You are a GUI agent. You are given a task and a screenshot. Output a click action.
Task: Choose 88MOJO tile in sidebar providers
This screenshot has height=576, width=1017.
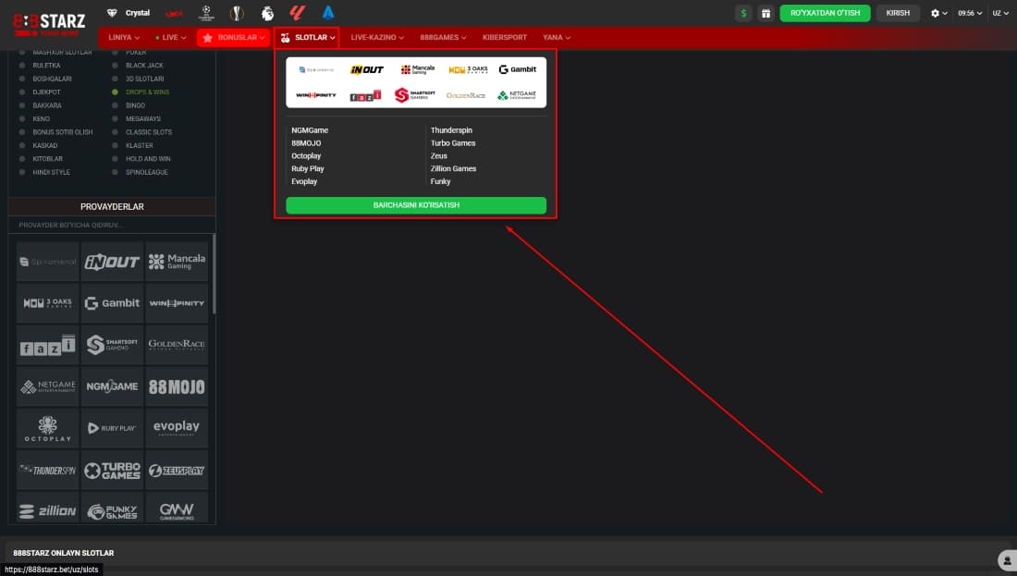pyautogui.click(x=178, y=386)
